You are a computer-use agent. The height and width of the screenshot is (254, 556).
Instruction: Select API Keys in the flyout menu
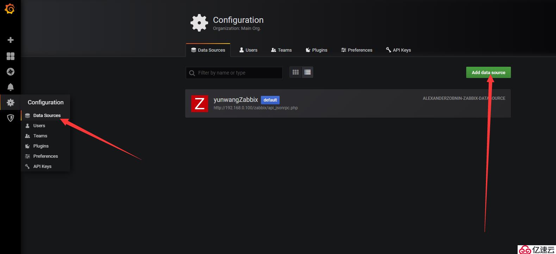(45, 166)
